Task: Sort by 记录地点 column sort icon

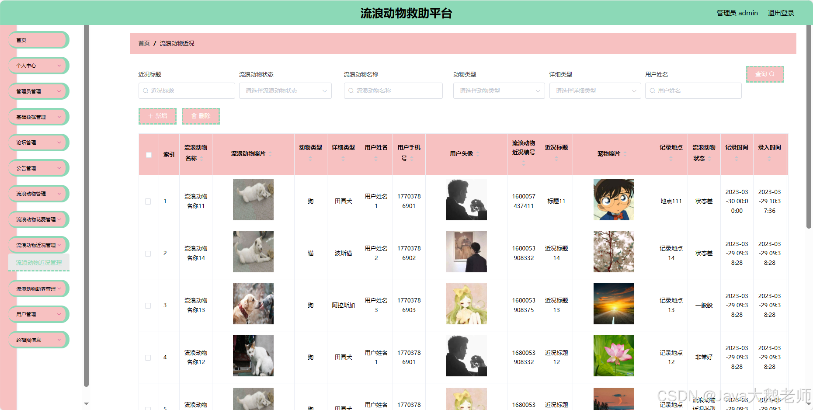Action: [x=671, y=159]
